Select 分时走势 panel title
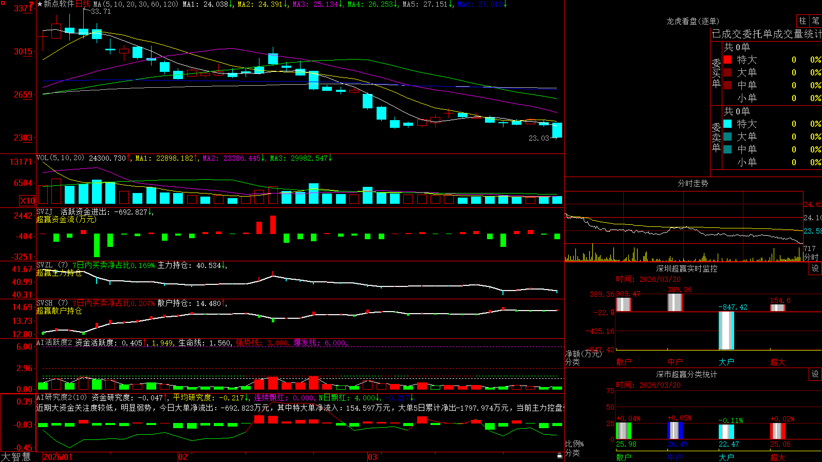Image resolution: width=822 pixels, height=462 pixels. (x=693, y=183)
